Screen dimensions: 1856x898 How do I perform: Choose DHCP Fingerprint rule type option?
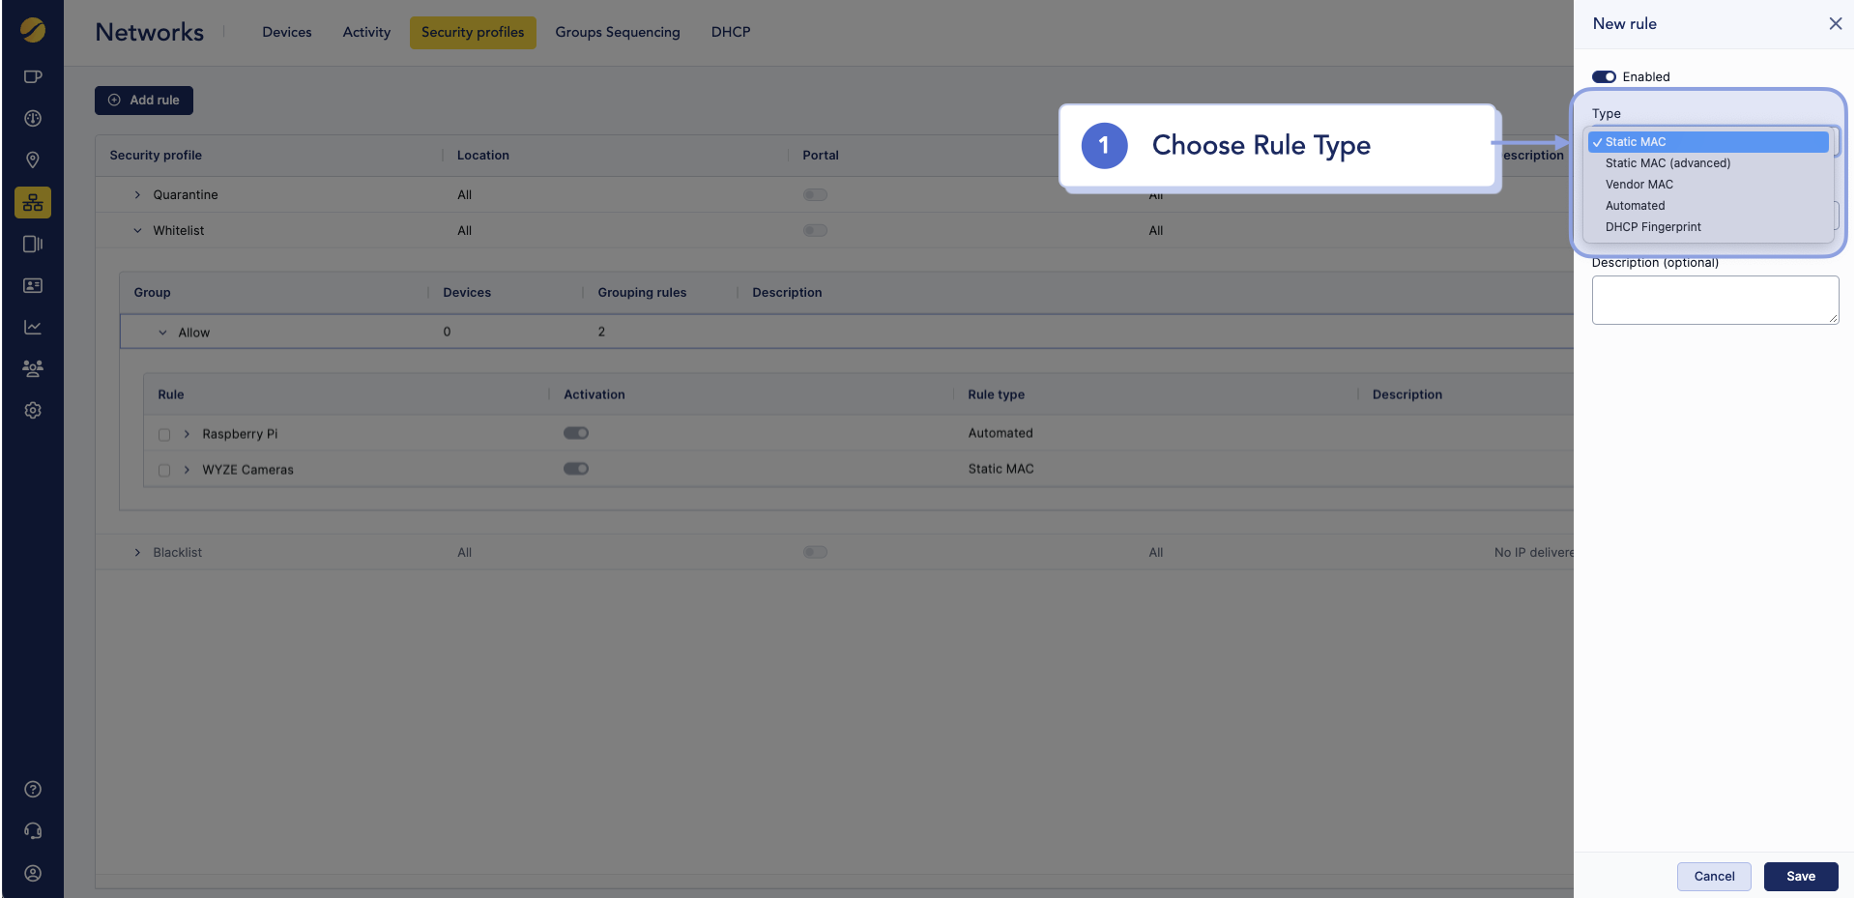[1653, 227]
